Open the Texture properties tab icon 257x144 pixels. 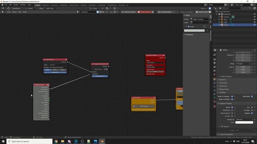coord(214,106)
